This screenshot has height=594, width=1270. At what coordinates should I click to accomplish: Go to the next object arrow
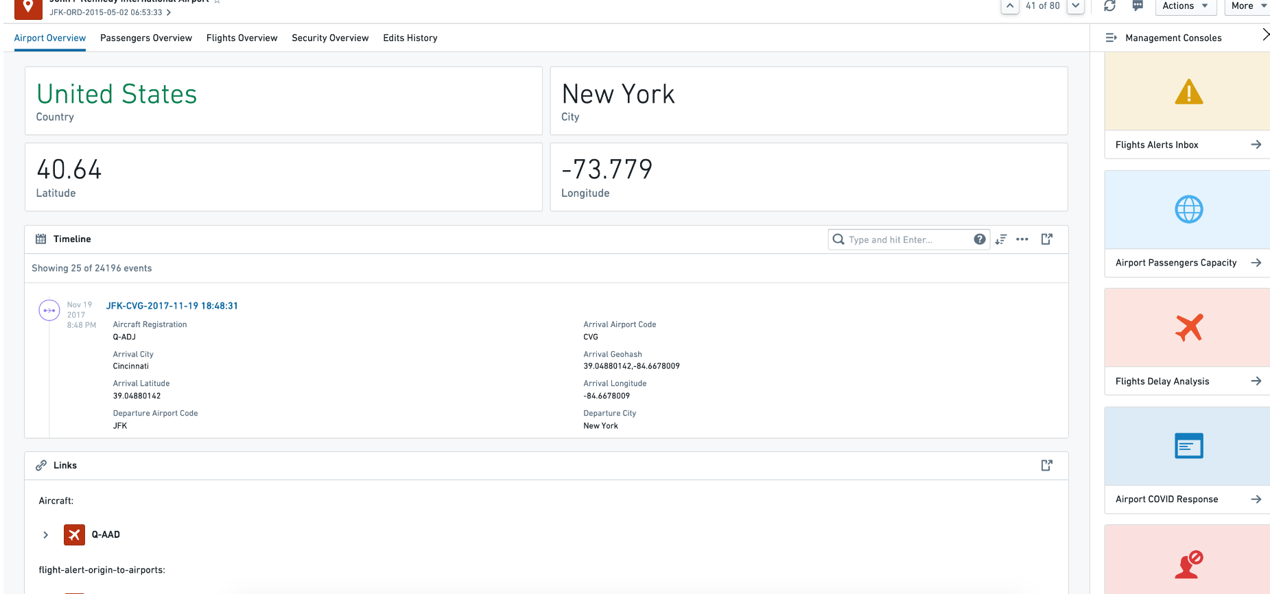coord(1076,6)
